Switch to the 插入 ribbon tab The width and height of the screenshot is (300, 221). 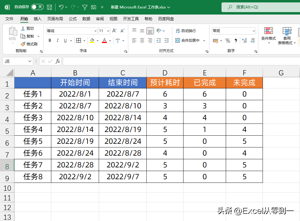pyautogui.click(x=37, y=19)
